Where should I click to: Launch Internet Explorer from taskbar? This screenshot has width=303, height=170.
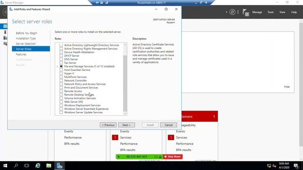[x=38, y=166]
